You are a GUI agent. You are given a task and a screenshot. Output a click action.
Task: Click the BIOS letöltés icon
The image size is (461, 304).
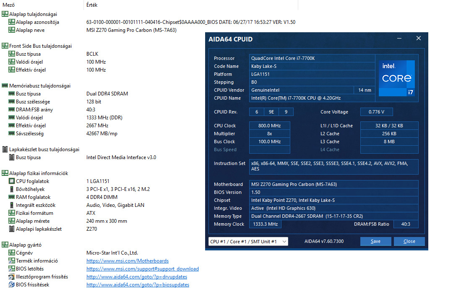coord(11,268)
